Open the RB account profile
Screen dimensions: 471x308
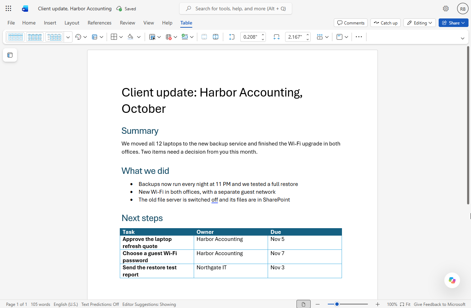click(x=462, y=9)
